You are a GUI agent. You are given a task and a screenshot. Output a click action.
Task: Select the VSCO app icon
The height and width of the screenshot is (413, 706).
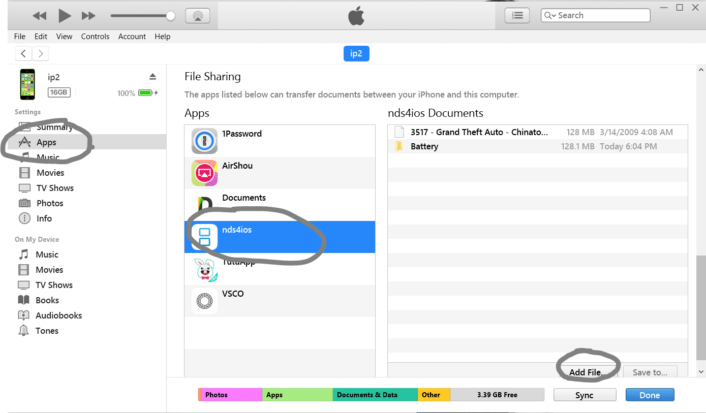(204, 301)
